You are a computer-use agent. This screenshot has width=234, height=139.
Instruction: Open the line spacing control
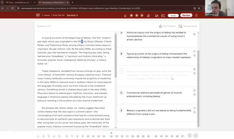pos(163,15)
